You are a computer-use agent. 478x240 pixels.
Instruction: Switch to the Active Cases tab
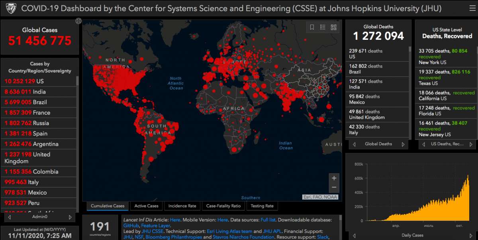pos(147,206)
